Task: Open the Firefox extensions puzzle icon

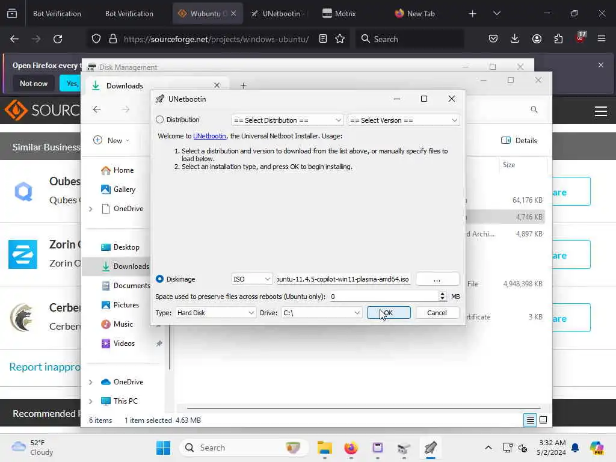Action: pyautogui.click(x=558, y=39)
